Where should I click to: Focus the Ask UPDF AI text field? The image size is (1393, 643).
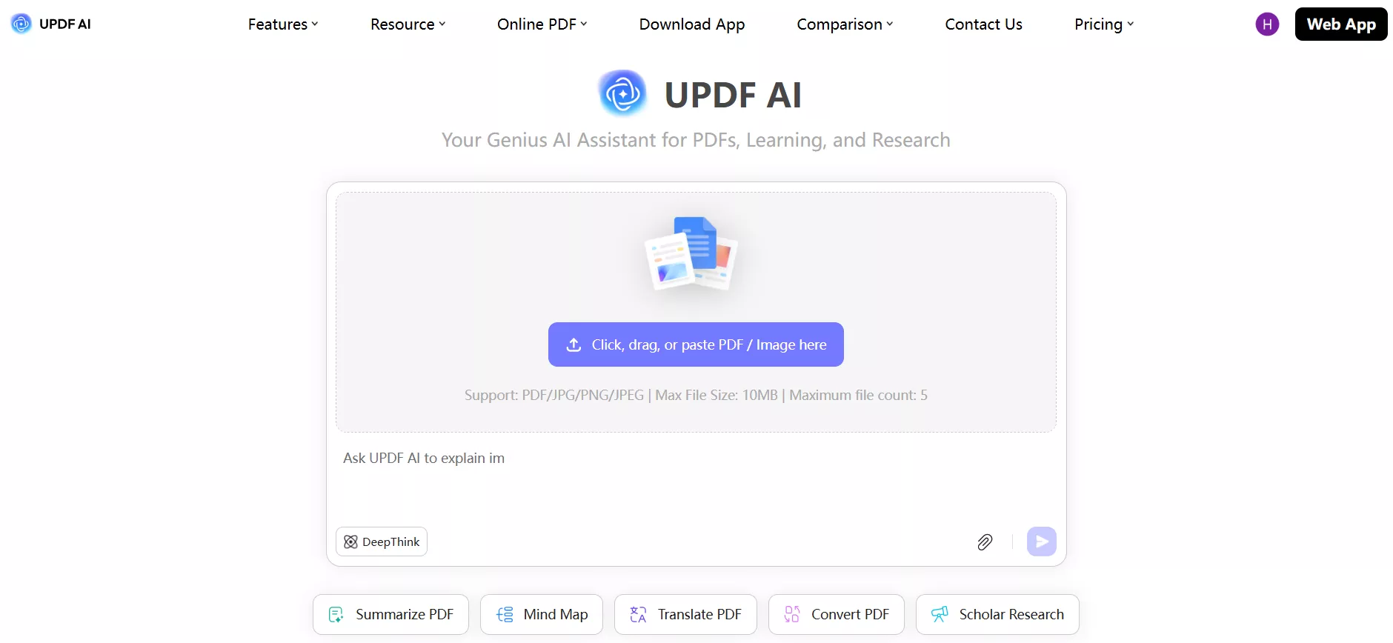click(696, 478)
